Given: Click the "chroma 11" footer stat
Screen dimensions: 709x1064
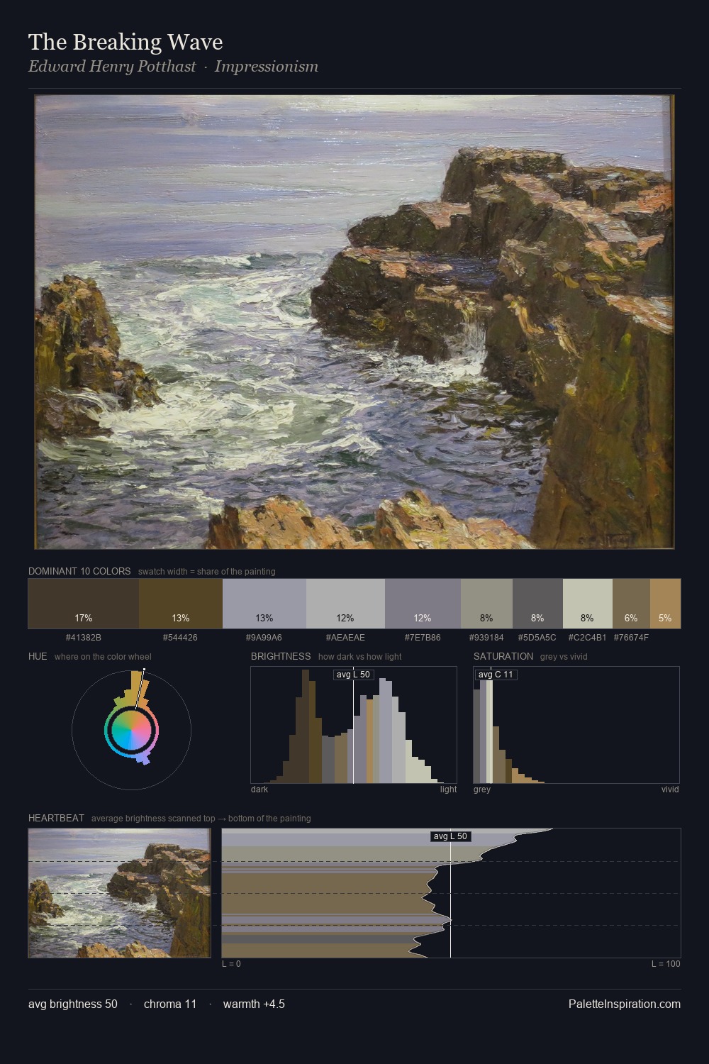Looking at the screenshot, I should 170,1004.
